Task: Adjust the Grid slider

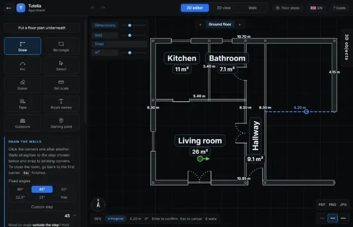Action: point(133,35)
